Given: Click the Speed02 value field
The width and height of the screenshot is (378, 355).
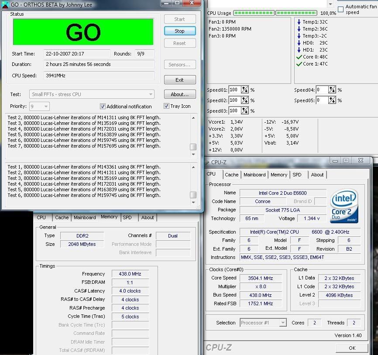Looking at the screenshot, I should (234, 100).
